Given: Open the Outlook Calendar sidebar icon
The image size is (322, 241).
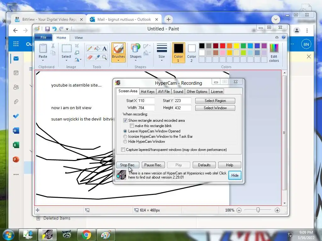Looking at the screenshot, I should tap(16, 73).
